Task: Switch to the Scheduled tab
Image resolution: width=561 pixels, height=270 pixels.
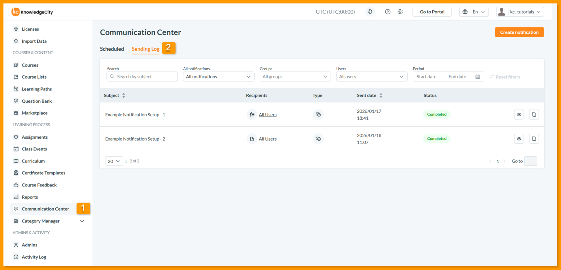Action: [x=112, y=49]
